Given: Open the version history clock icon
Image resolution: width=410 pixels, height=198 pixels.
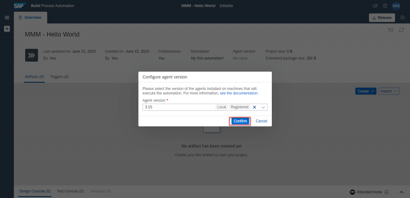Looking at the screenshot, I should point(391,30).
